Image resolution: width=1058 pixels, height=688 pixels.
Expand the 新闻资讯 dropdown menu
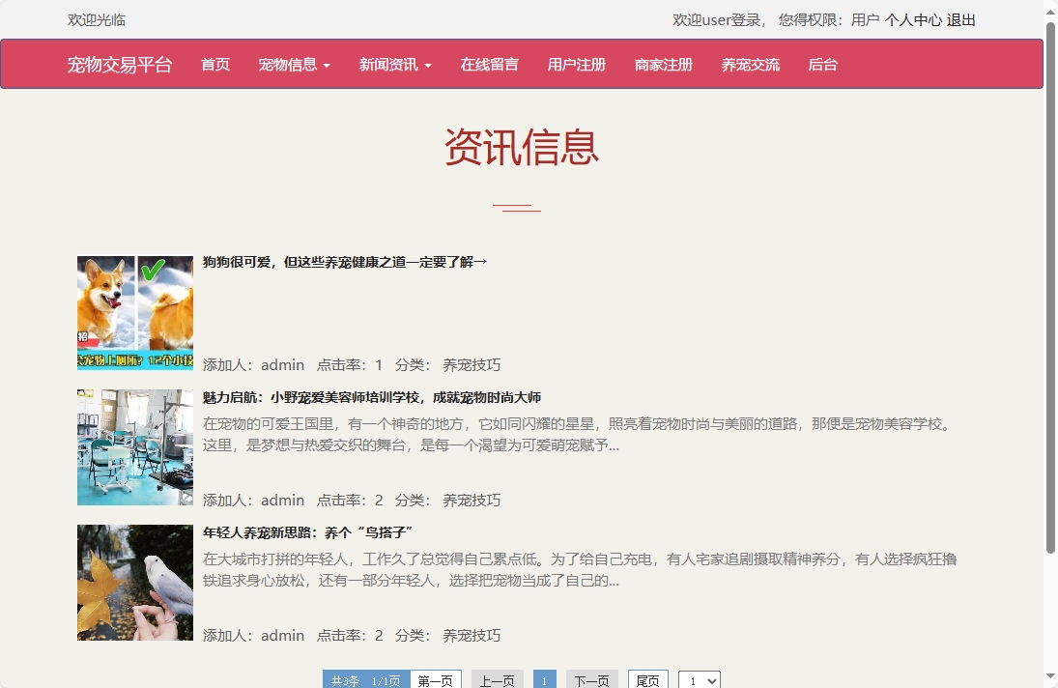(x=393, y=64)
